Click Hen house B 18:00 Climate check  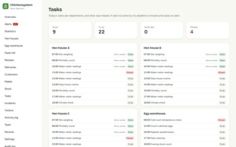[x=185, y=103]
